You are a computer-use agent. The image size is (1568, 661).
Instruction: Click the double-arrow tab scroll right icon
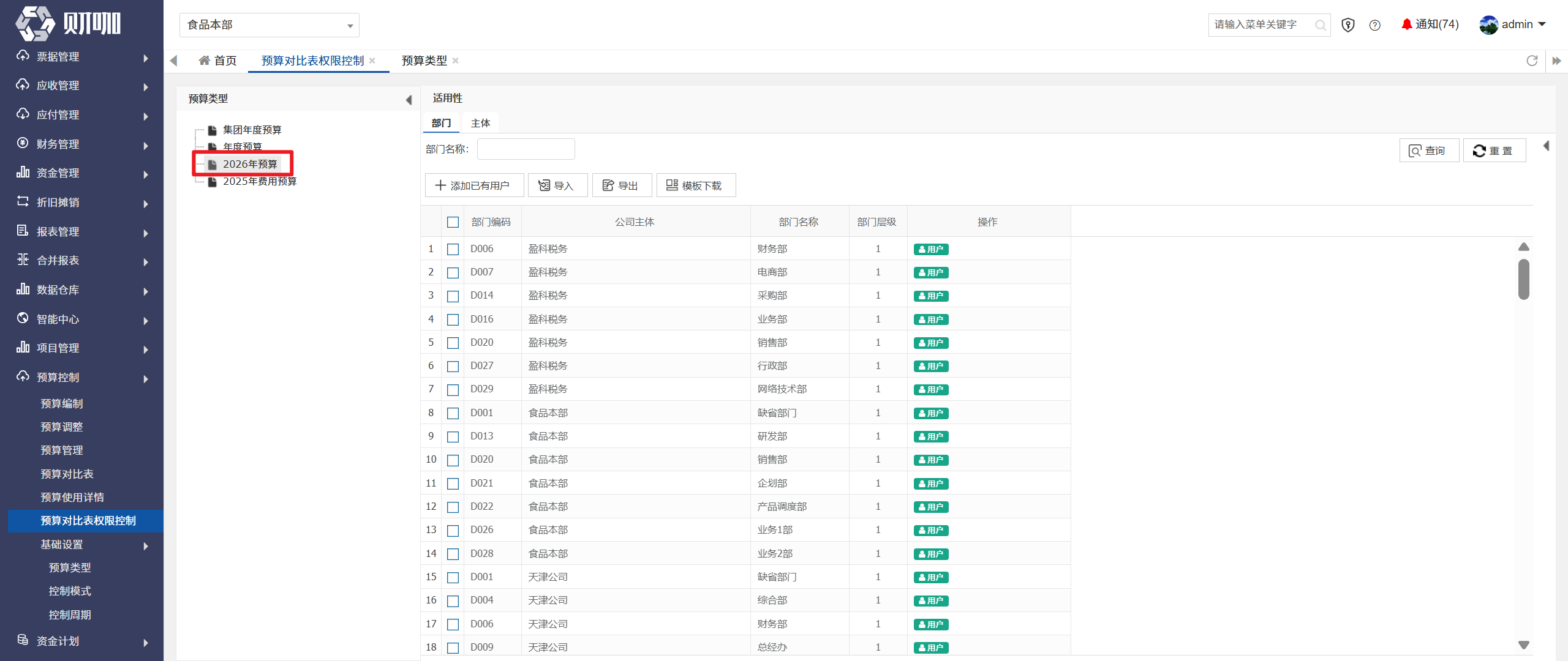pos(1556,61)
